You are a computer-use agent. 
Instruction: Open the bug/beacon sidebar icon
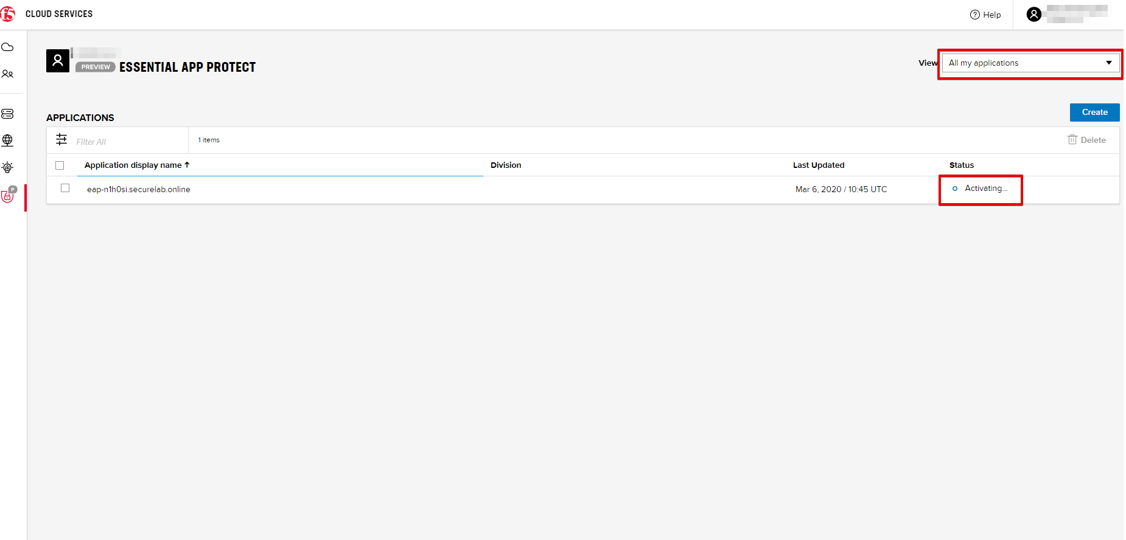7,167
